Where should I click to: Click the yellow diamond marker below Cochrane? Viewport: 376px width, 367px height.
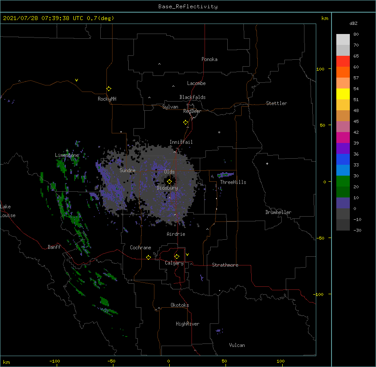point(148,257)
